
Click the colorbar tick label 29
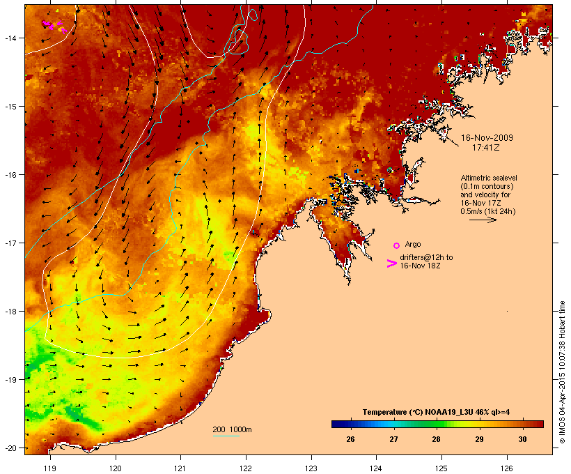pos(479,439)
